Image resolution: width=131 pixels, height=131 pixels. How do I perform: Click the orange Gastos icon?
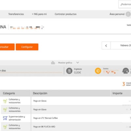tap(98, 71)
